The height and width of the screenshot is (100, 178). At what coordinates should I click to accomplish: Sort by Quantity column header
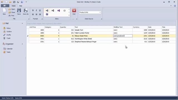coord(67,27)
